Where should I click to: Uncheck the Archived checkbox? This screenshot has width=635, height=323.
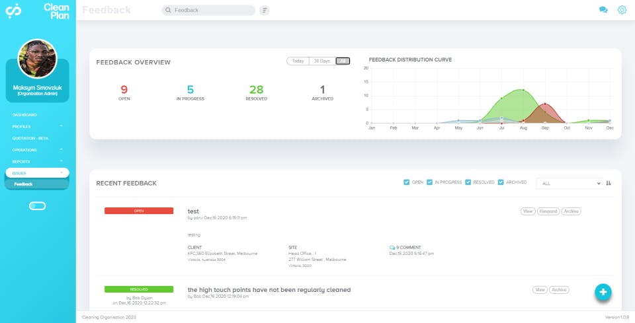[x=501, y=182]
